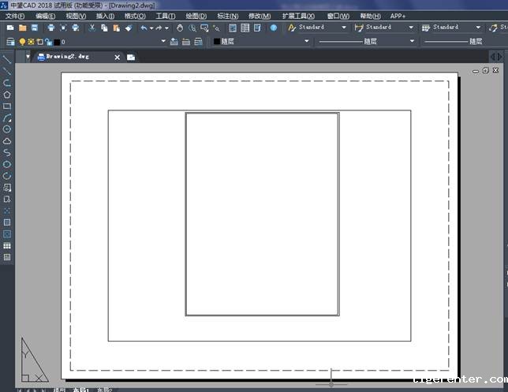Click the Undo arrow icon
This screenshot has width=508, height=392.
(x=144, y=28)
